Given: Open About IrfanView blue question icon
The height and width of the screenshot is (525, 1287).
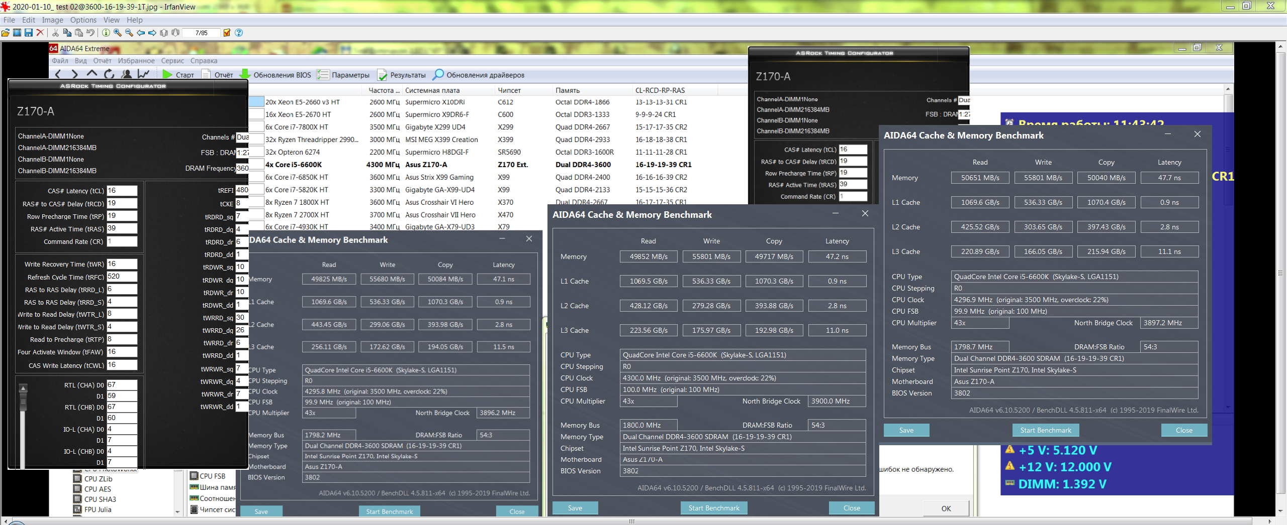Looking at the screenshot, I should pyautogui.click(x=239, y=33).
